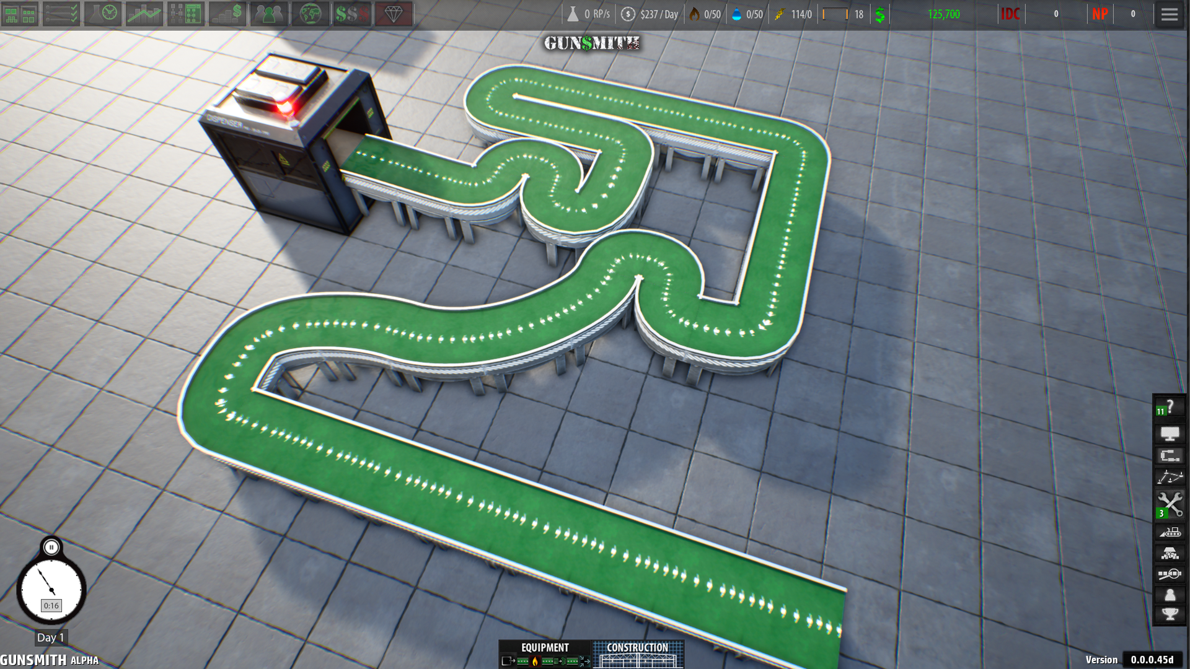Open the research flask and clock panel
This screenshot has height=669, width=1190.
[103, 14]
